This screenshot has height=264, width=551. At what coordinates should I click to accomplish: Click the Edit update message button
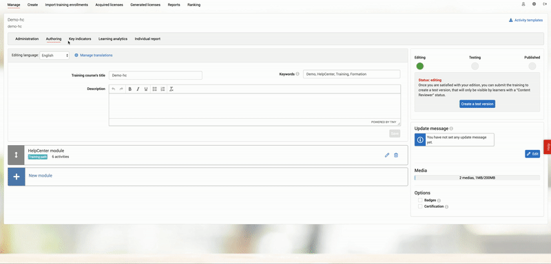pos(532,154)
